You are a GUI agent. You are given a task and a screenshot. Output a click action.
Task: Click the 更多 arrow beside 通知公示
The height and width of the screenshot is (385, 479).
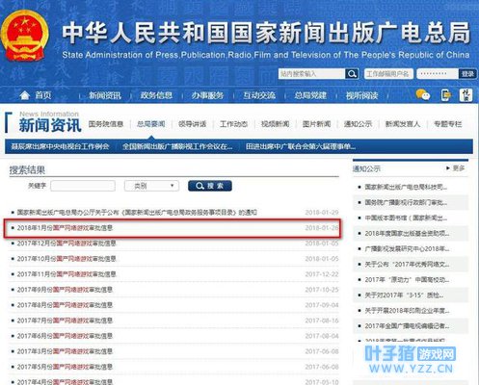[456, 168]
